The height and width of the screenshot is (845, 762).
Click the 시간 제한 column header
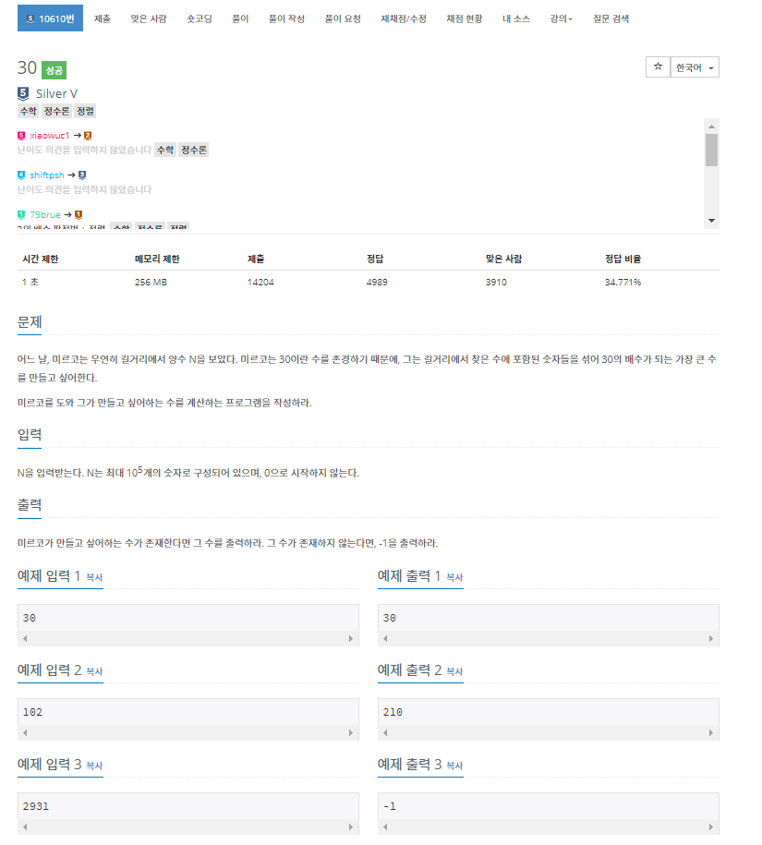(40, 260)
